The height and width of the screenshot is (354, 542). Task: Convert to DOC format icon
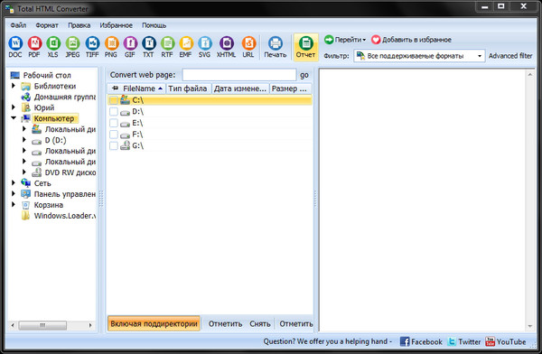(15, 44)
